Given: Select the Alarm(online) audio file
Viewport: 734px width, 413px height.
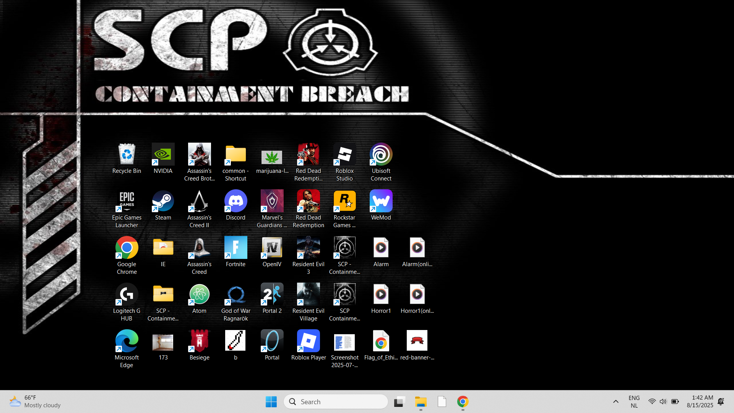Looking at the screenshot, I should coord(417,252).
